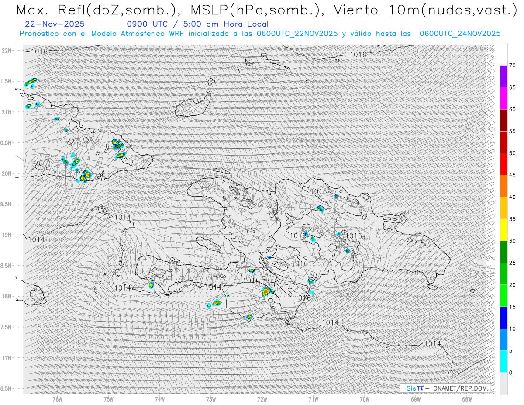Screen dimensions: 524x405
Task: Click the 69W longitude axis label
Action: (x=416, y=399)
